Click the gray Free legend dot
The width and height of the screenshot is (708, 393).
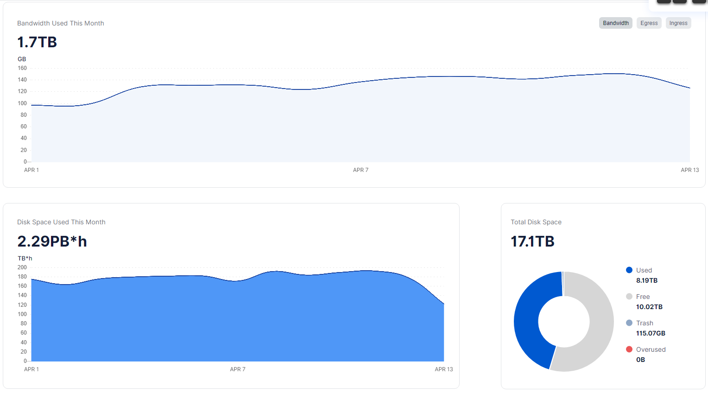(629, 297)
